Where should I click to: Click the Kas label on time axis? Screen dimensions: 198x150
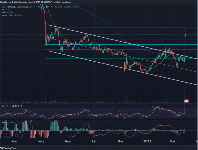pos(121,141)
